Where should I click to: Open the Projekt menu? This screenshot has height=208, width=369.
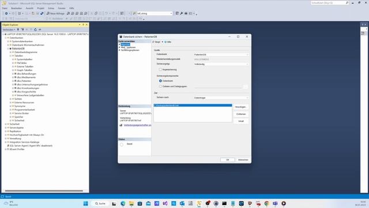[40, 8]
